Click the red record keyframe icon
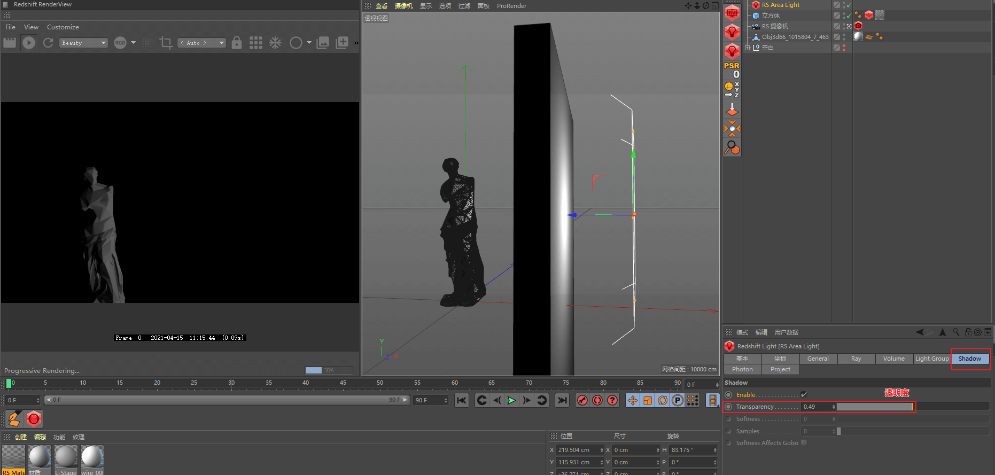This screenshot has height=475, width=995. 582,400
